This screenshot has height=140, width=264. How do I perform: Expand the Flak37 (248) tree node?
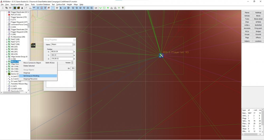(x=7, y=39)
